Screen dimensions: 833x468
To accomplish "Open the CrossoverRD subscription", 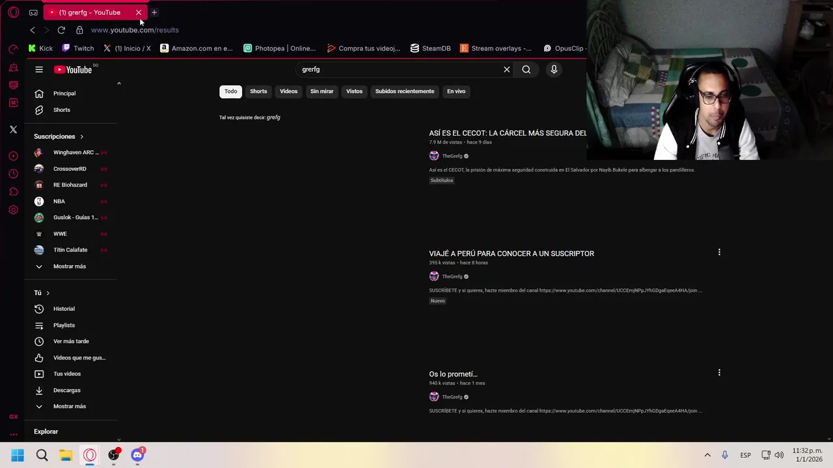I will pyautogui.click(x=70, y=169).
